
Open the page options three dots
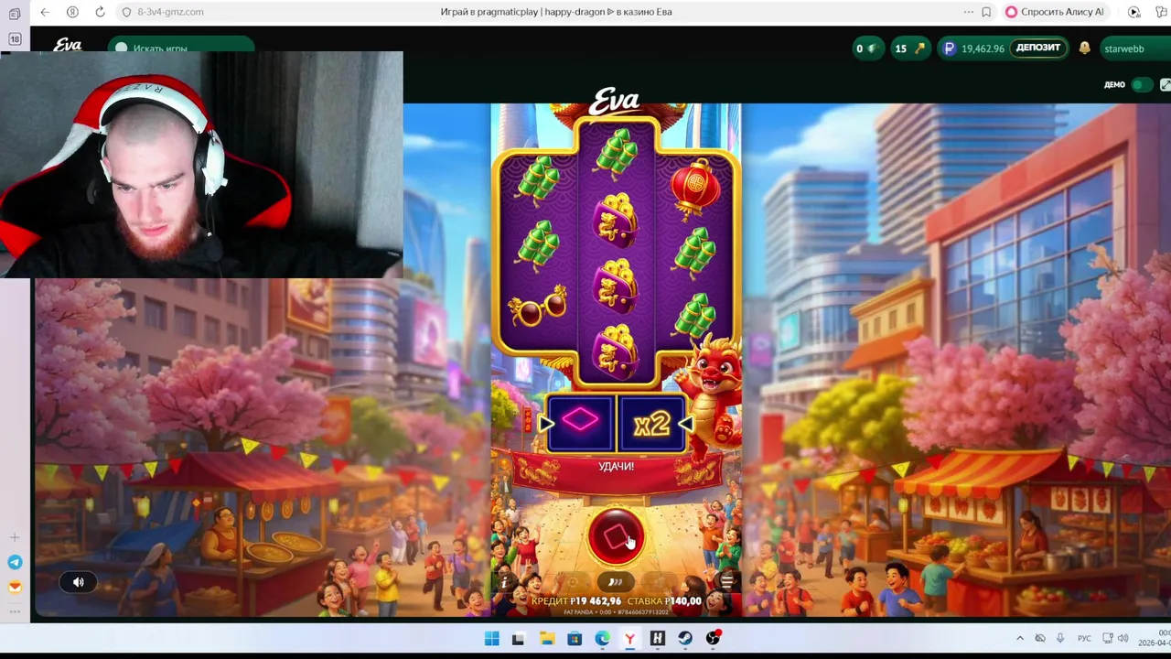968,12
